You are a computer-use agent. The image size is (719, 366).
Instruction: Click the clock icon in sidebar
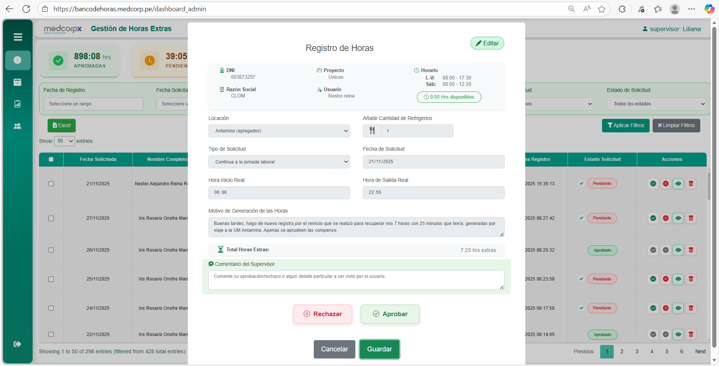point(18,60)
